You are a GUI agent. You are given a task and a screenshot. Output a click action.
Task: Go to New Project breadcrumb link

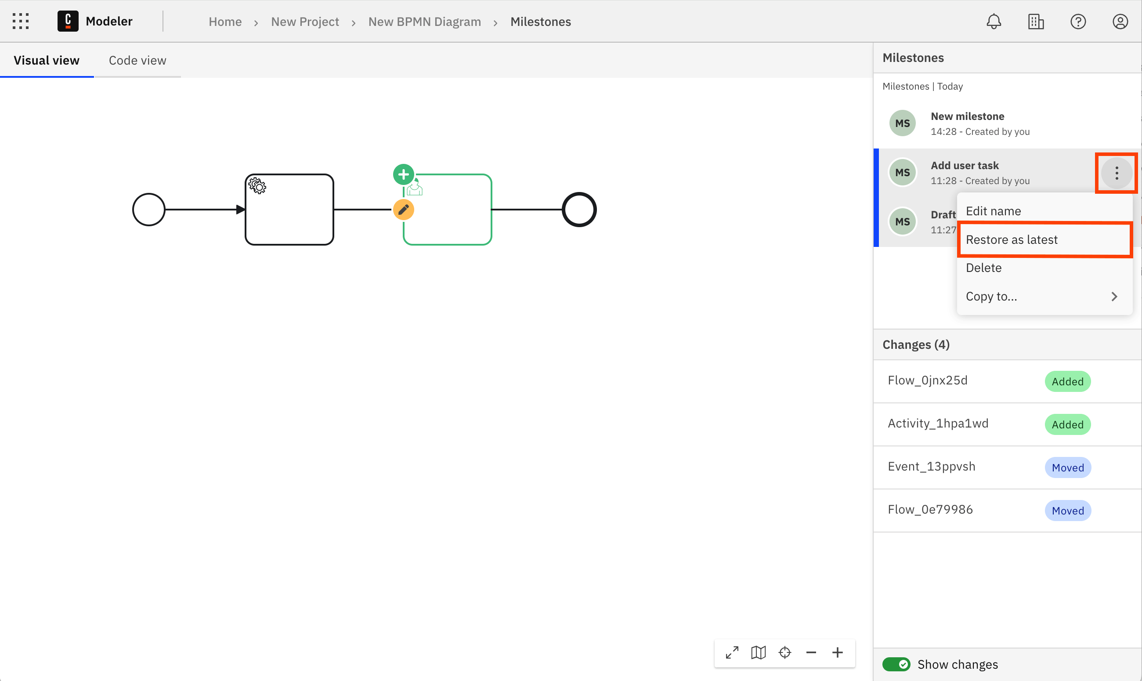pyautogui.click(x=304, y=22)
